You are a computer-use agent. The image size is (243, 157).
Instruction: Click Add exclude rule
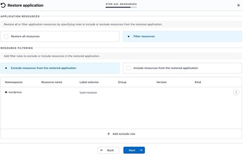(x=121, y=134)
